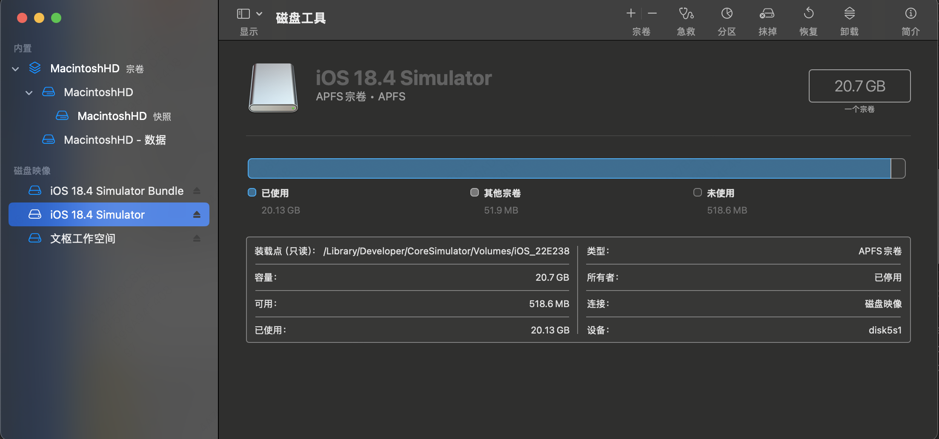The image size is (939, 439).
Task: Click the Restore (恢复) icon
Action: point(808,14)
